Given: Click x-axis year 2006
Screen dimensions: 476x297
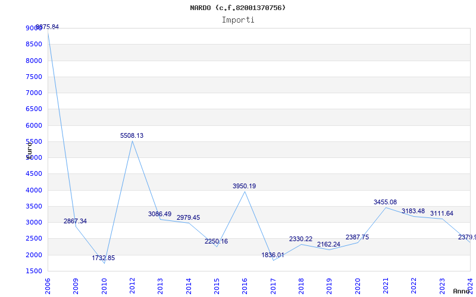Looking at the screenshot, I should [x=48, y=286].
